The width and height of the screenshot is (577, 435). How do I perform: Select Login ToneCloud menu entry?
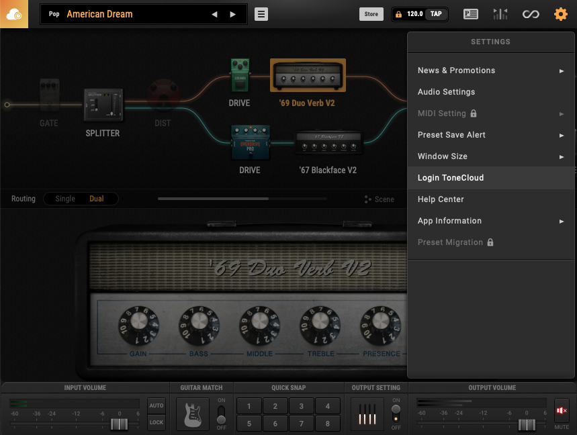[x=491, y=178]
